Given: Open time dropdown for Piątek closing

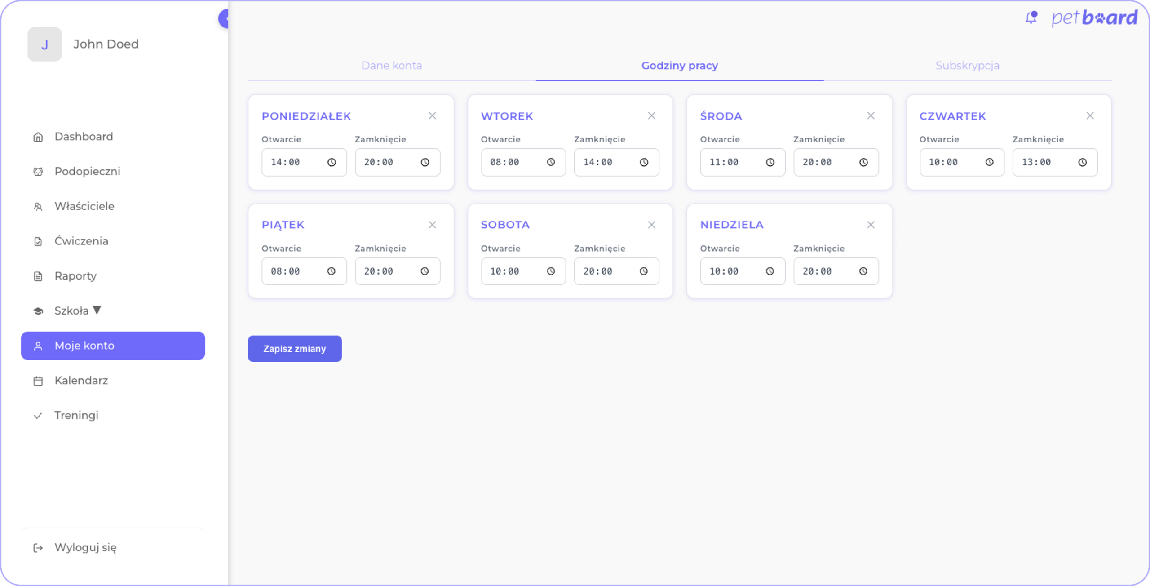Looking at the screenshot, I should 425,271.
